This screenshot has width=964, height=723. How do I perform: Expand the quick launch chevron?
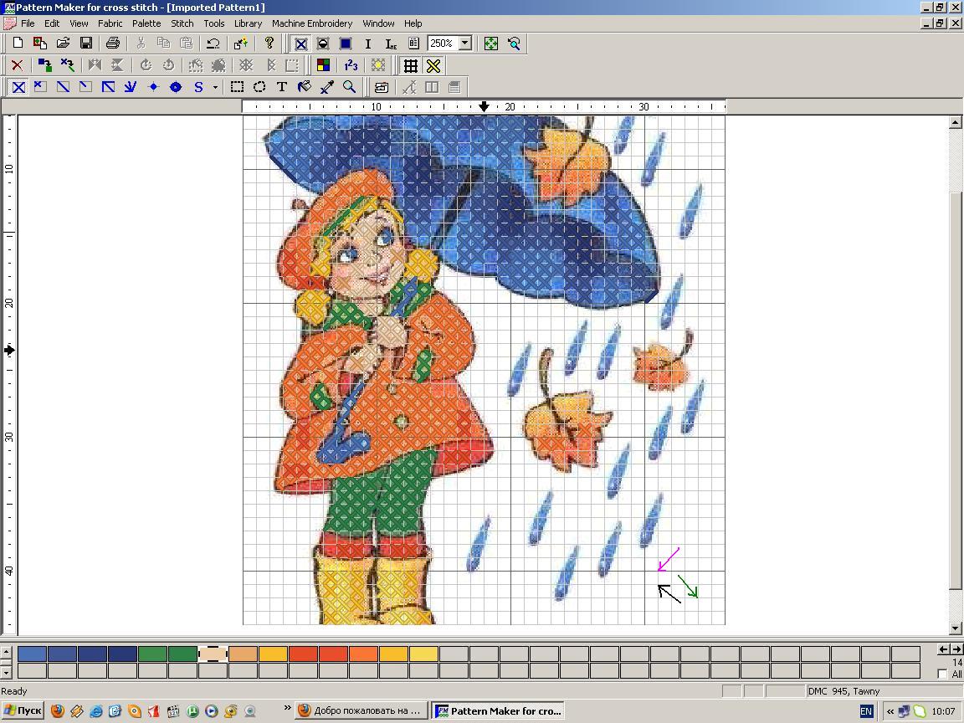(287, 708)
